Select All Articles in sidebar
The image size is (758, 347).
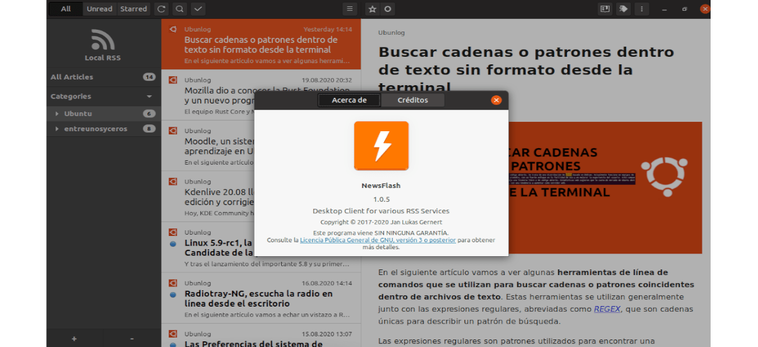click(104, 77)
